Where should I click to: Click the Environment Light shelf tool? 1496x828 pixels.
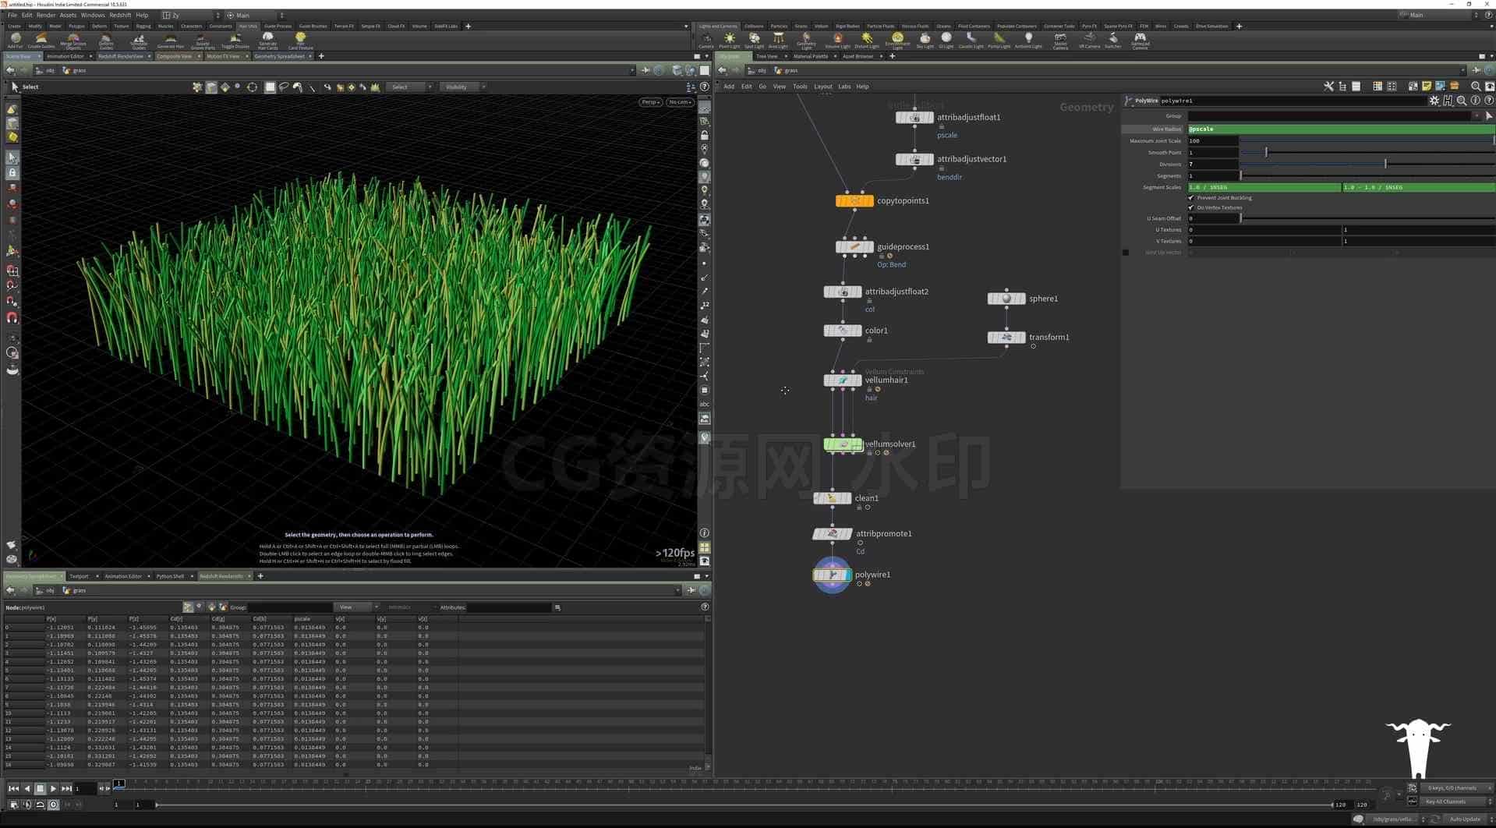coord(897,41)
